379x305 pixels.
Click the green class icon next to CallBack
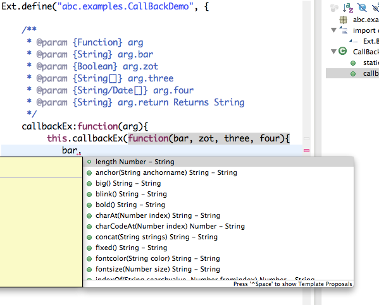342,51
